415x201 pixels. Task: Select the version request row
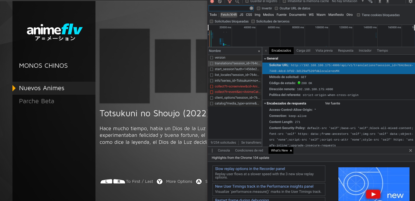point(235,58)
